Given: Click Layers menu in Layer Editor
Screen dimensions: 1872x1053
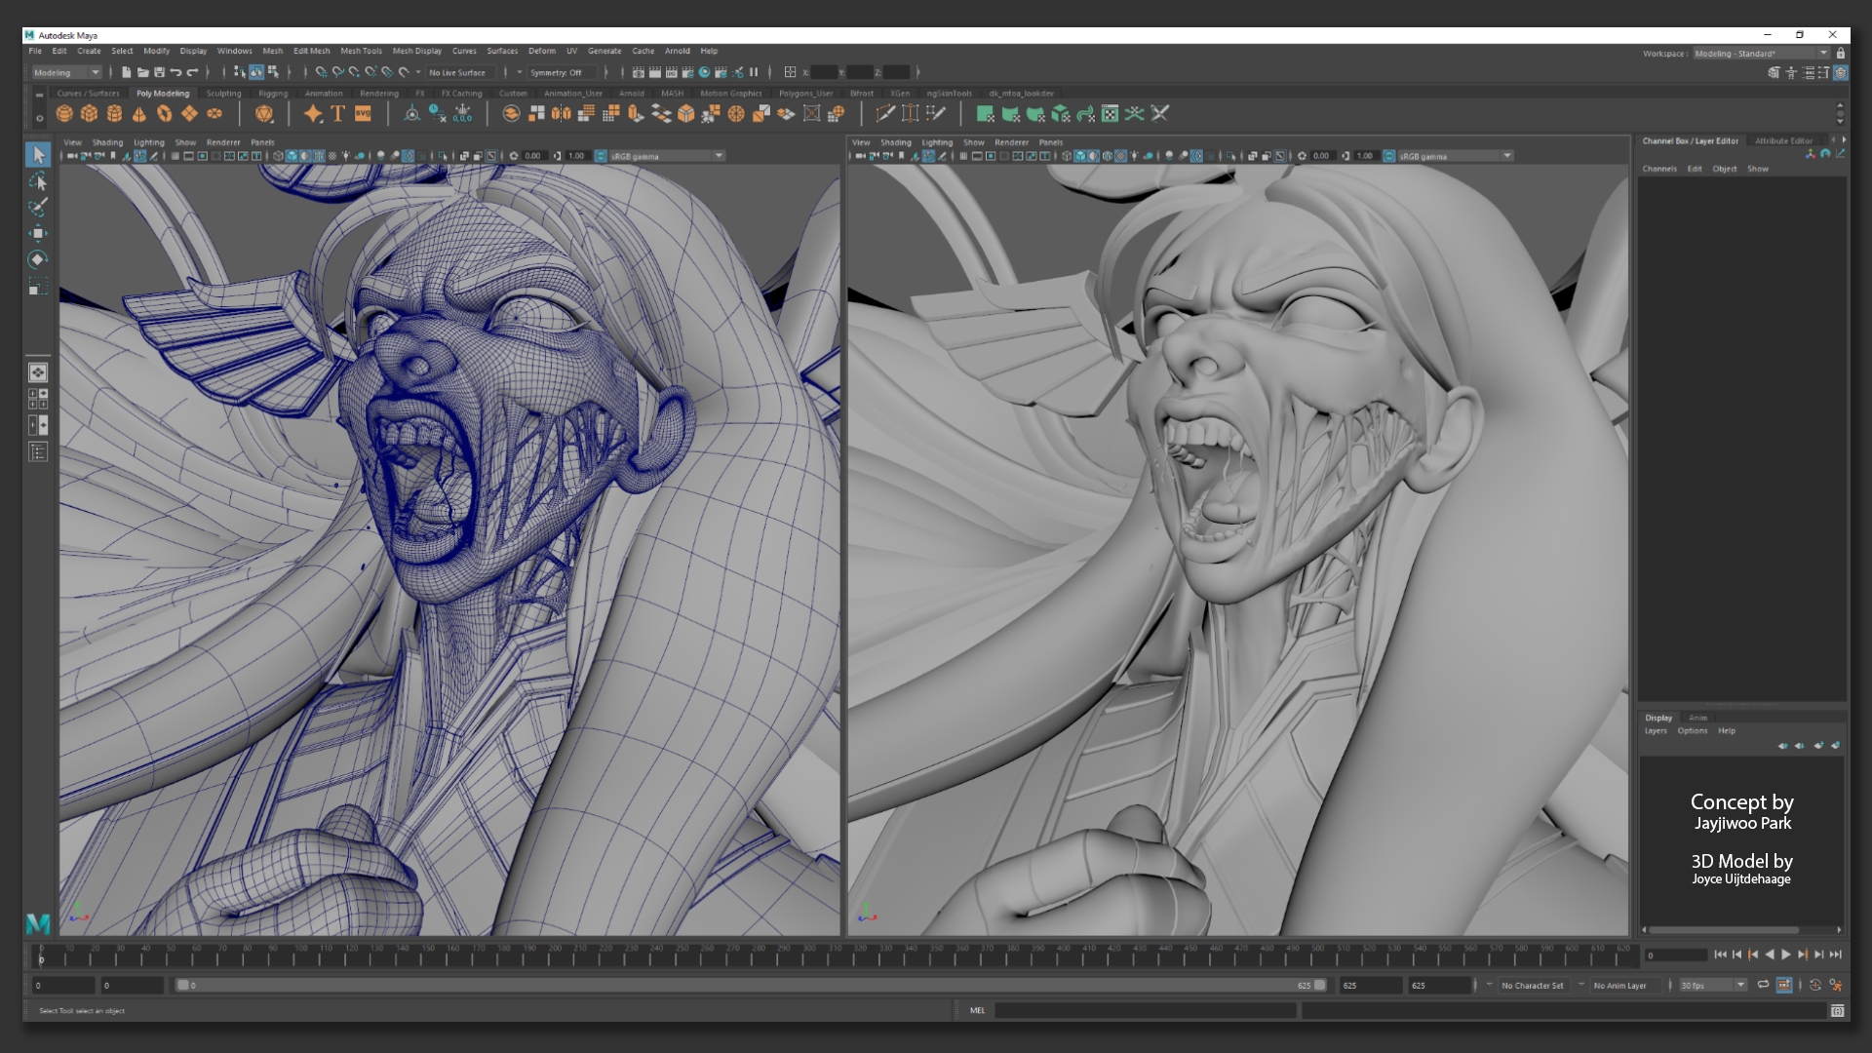Looking at the screenshot, I should 1656,730.
